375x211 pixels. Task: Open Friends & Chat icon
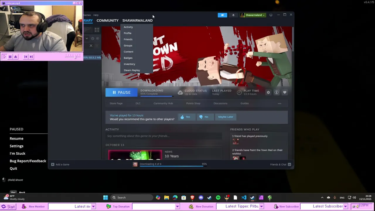[289, 164]
